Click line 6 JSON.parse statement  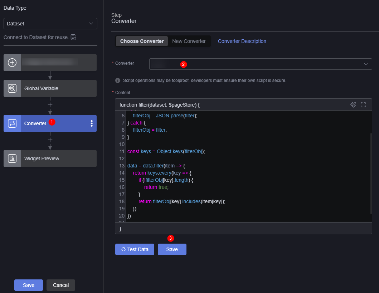tap(165, 116)
